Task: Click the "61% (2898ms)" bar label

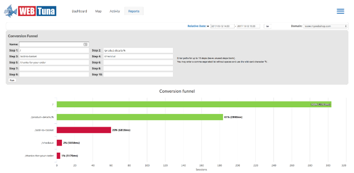Action: pos(233,117)
